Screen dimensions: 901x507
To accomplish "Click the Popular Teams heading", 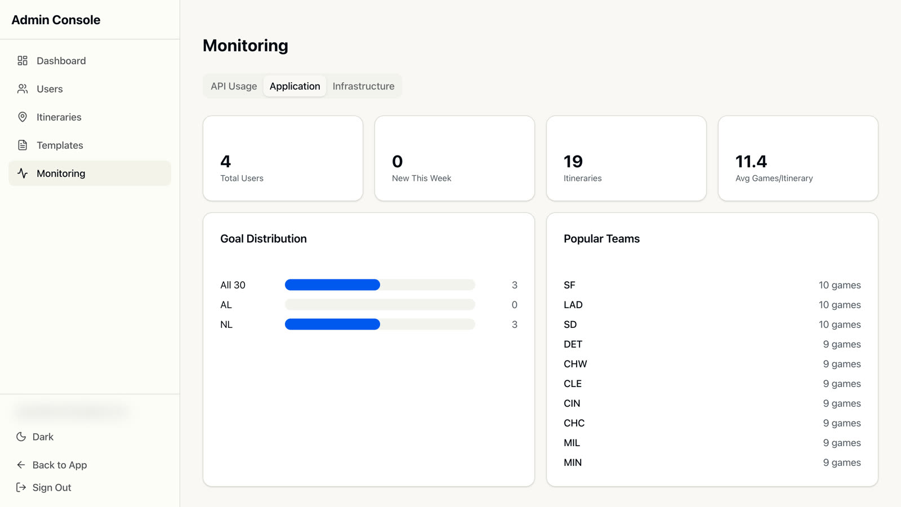I will [x=601, y=239].
